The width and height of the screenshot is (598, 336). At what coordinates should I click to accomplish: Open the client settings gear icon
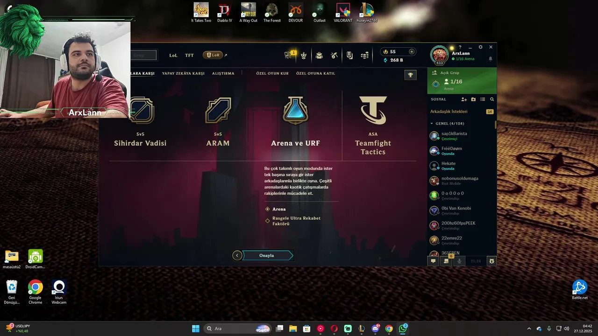click(480, 47)
